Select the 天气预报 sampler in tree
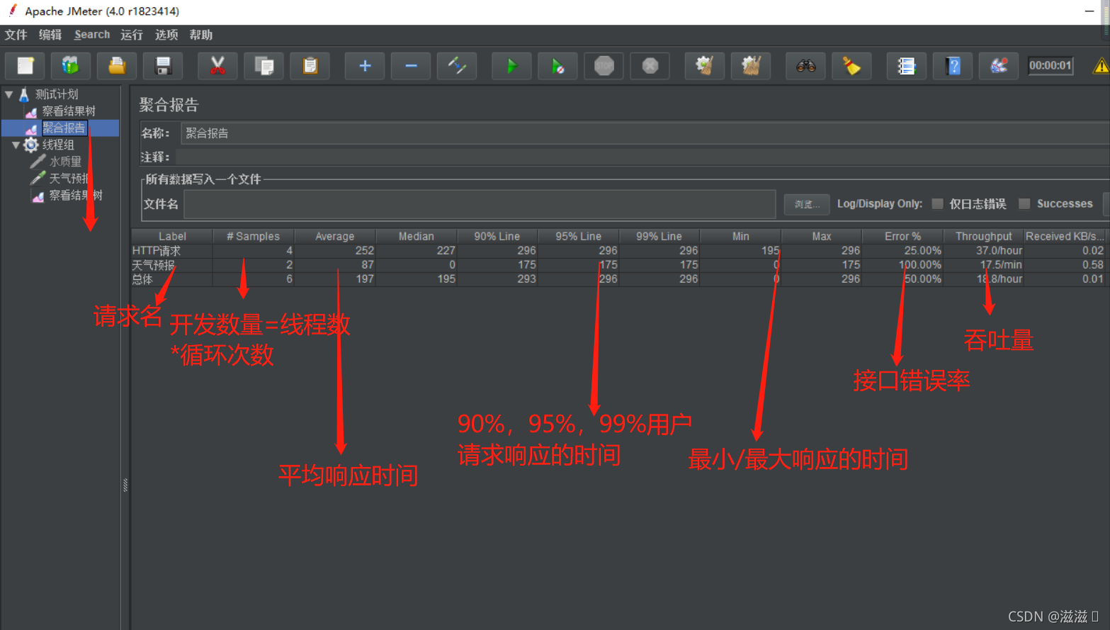 pos(69,179)
